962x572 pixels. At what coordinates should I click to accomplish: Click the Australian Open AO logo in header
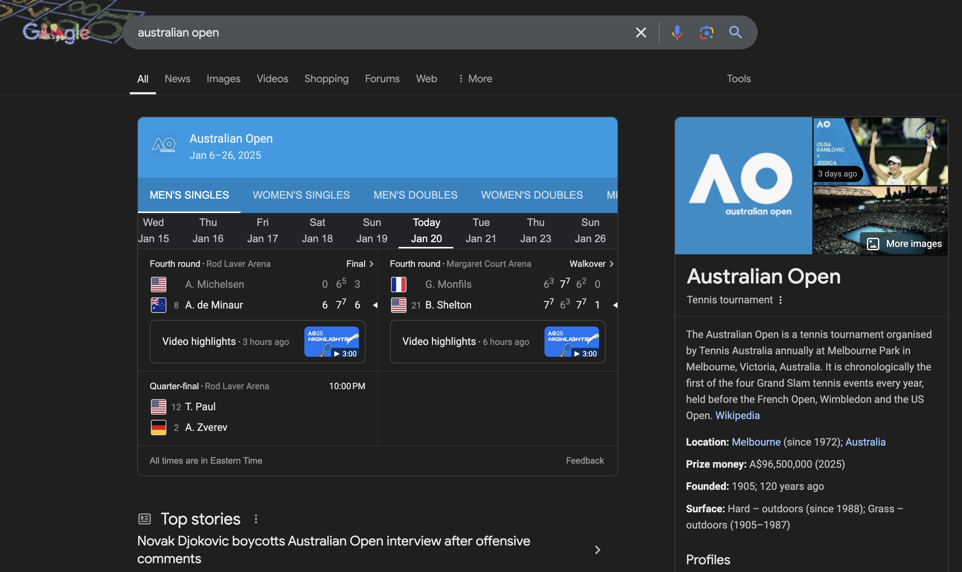tap(164, 145)
